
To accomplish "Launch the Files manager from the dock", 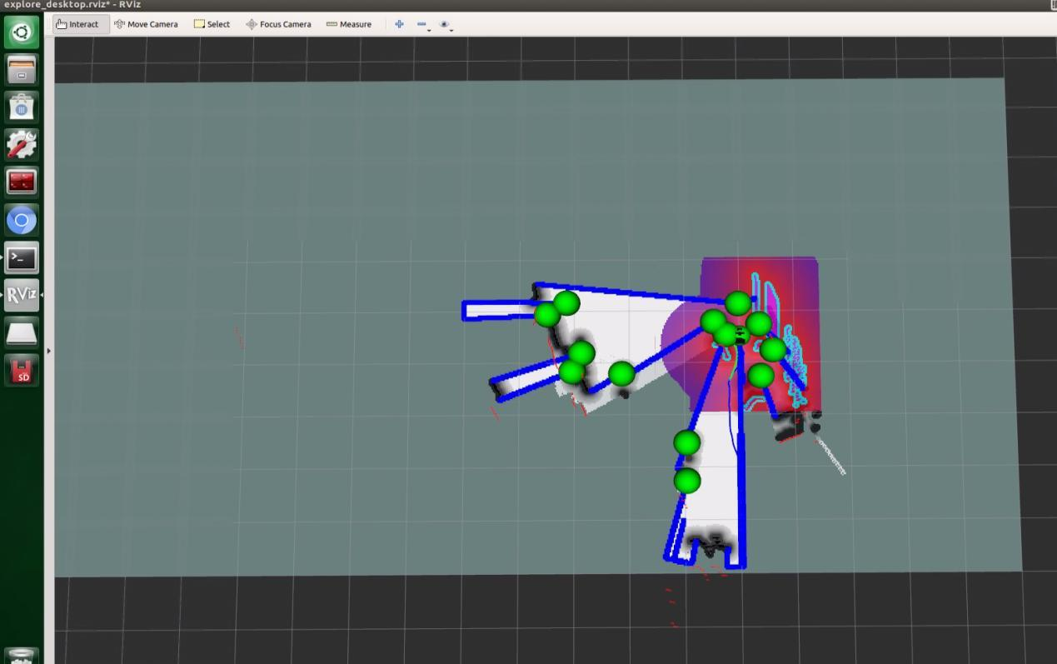I will (x=22, y=70).
